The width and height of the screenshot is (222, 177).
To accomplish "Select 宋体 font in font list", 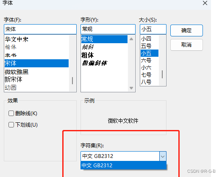I will (x=36, y=63).
